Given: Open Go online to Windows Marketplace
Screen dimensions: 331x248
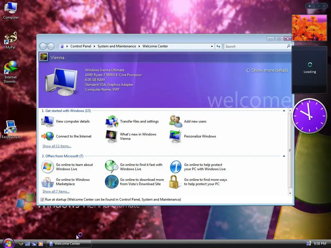Looking at the screenshot, I should [x=66, y=182].
